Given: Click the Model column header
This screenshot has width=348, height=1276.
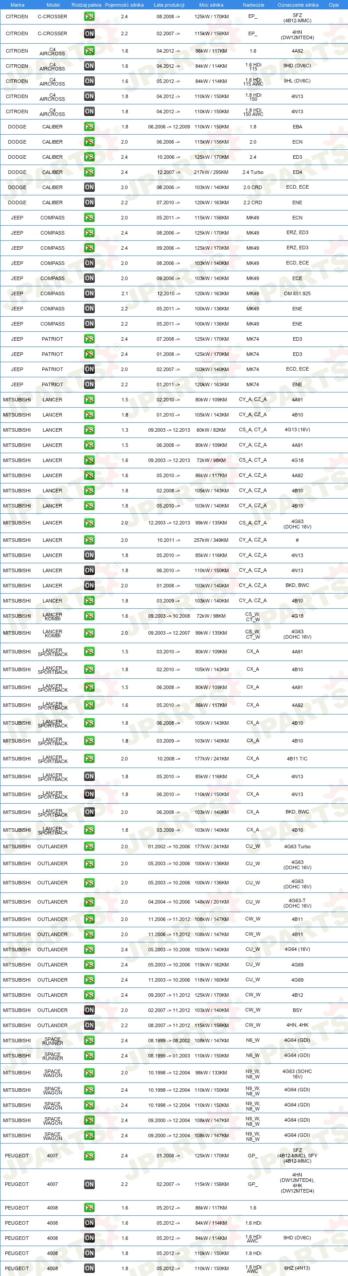Looking at the screenshot, I should pos(53,5).
